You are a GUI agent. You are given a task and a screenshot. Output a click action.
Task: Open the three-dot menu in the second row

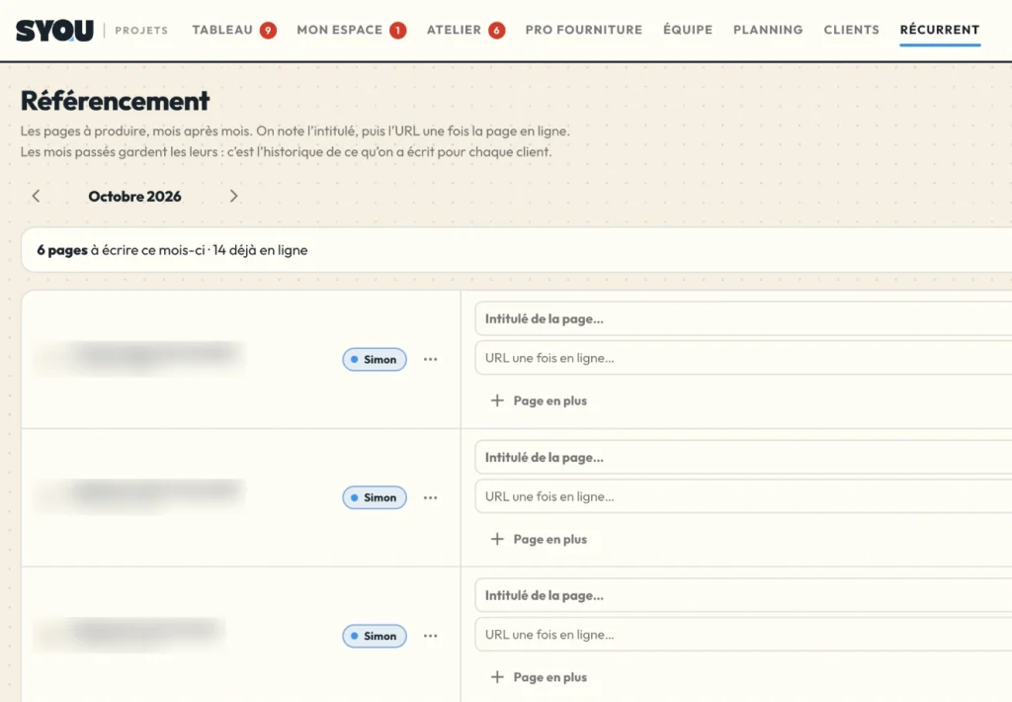click(x=431, y=497)
